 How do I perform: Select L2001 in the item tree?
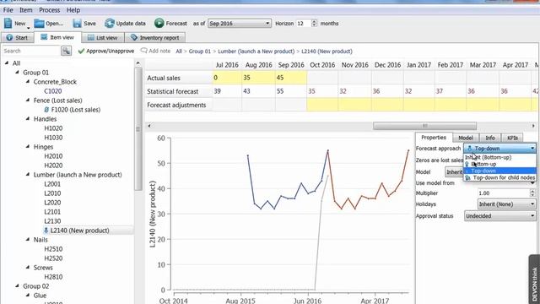[52, 184]
